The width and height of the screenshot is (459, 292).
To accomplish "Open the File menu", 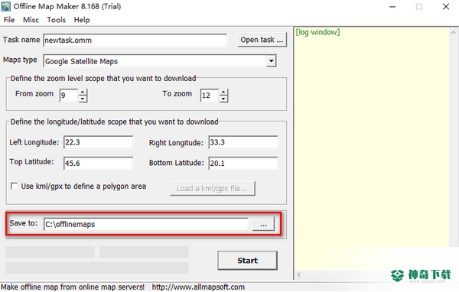I will 8,20.
